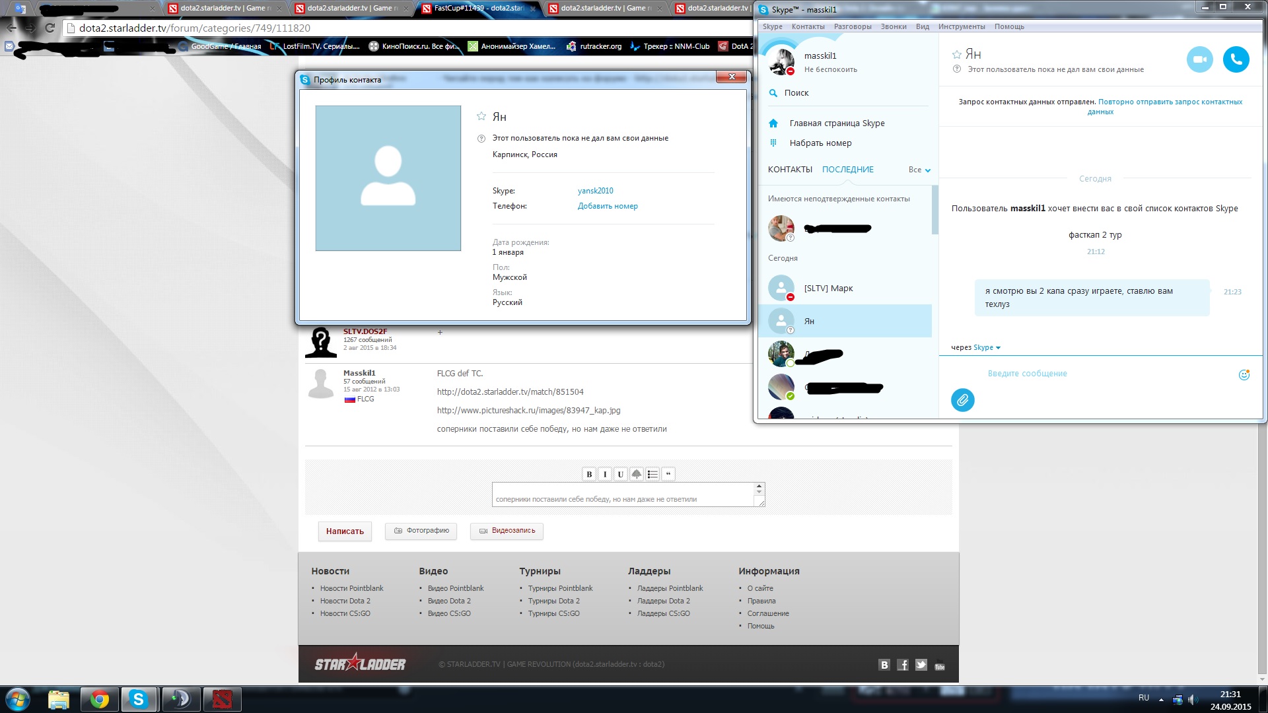Click the spoiler formatting button in forum editor
Viewport: 1268px width, 713px height.
(637, 474)
